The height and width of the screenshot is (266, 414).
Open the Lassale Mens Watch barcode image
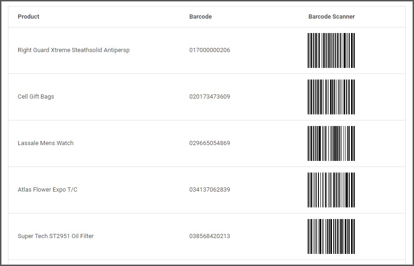point(331,143)
